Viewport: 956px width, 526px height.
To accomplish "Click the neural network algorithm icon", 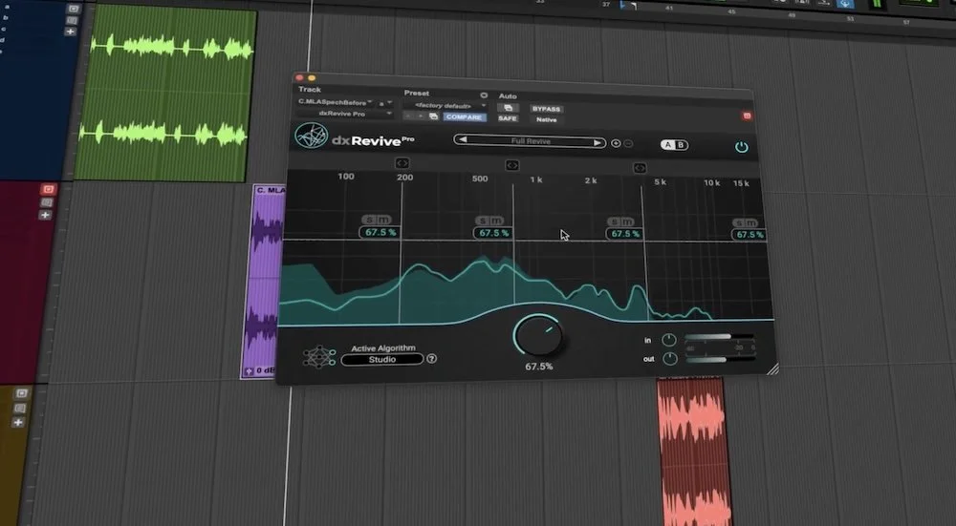I will click(319, 356).
